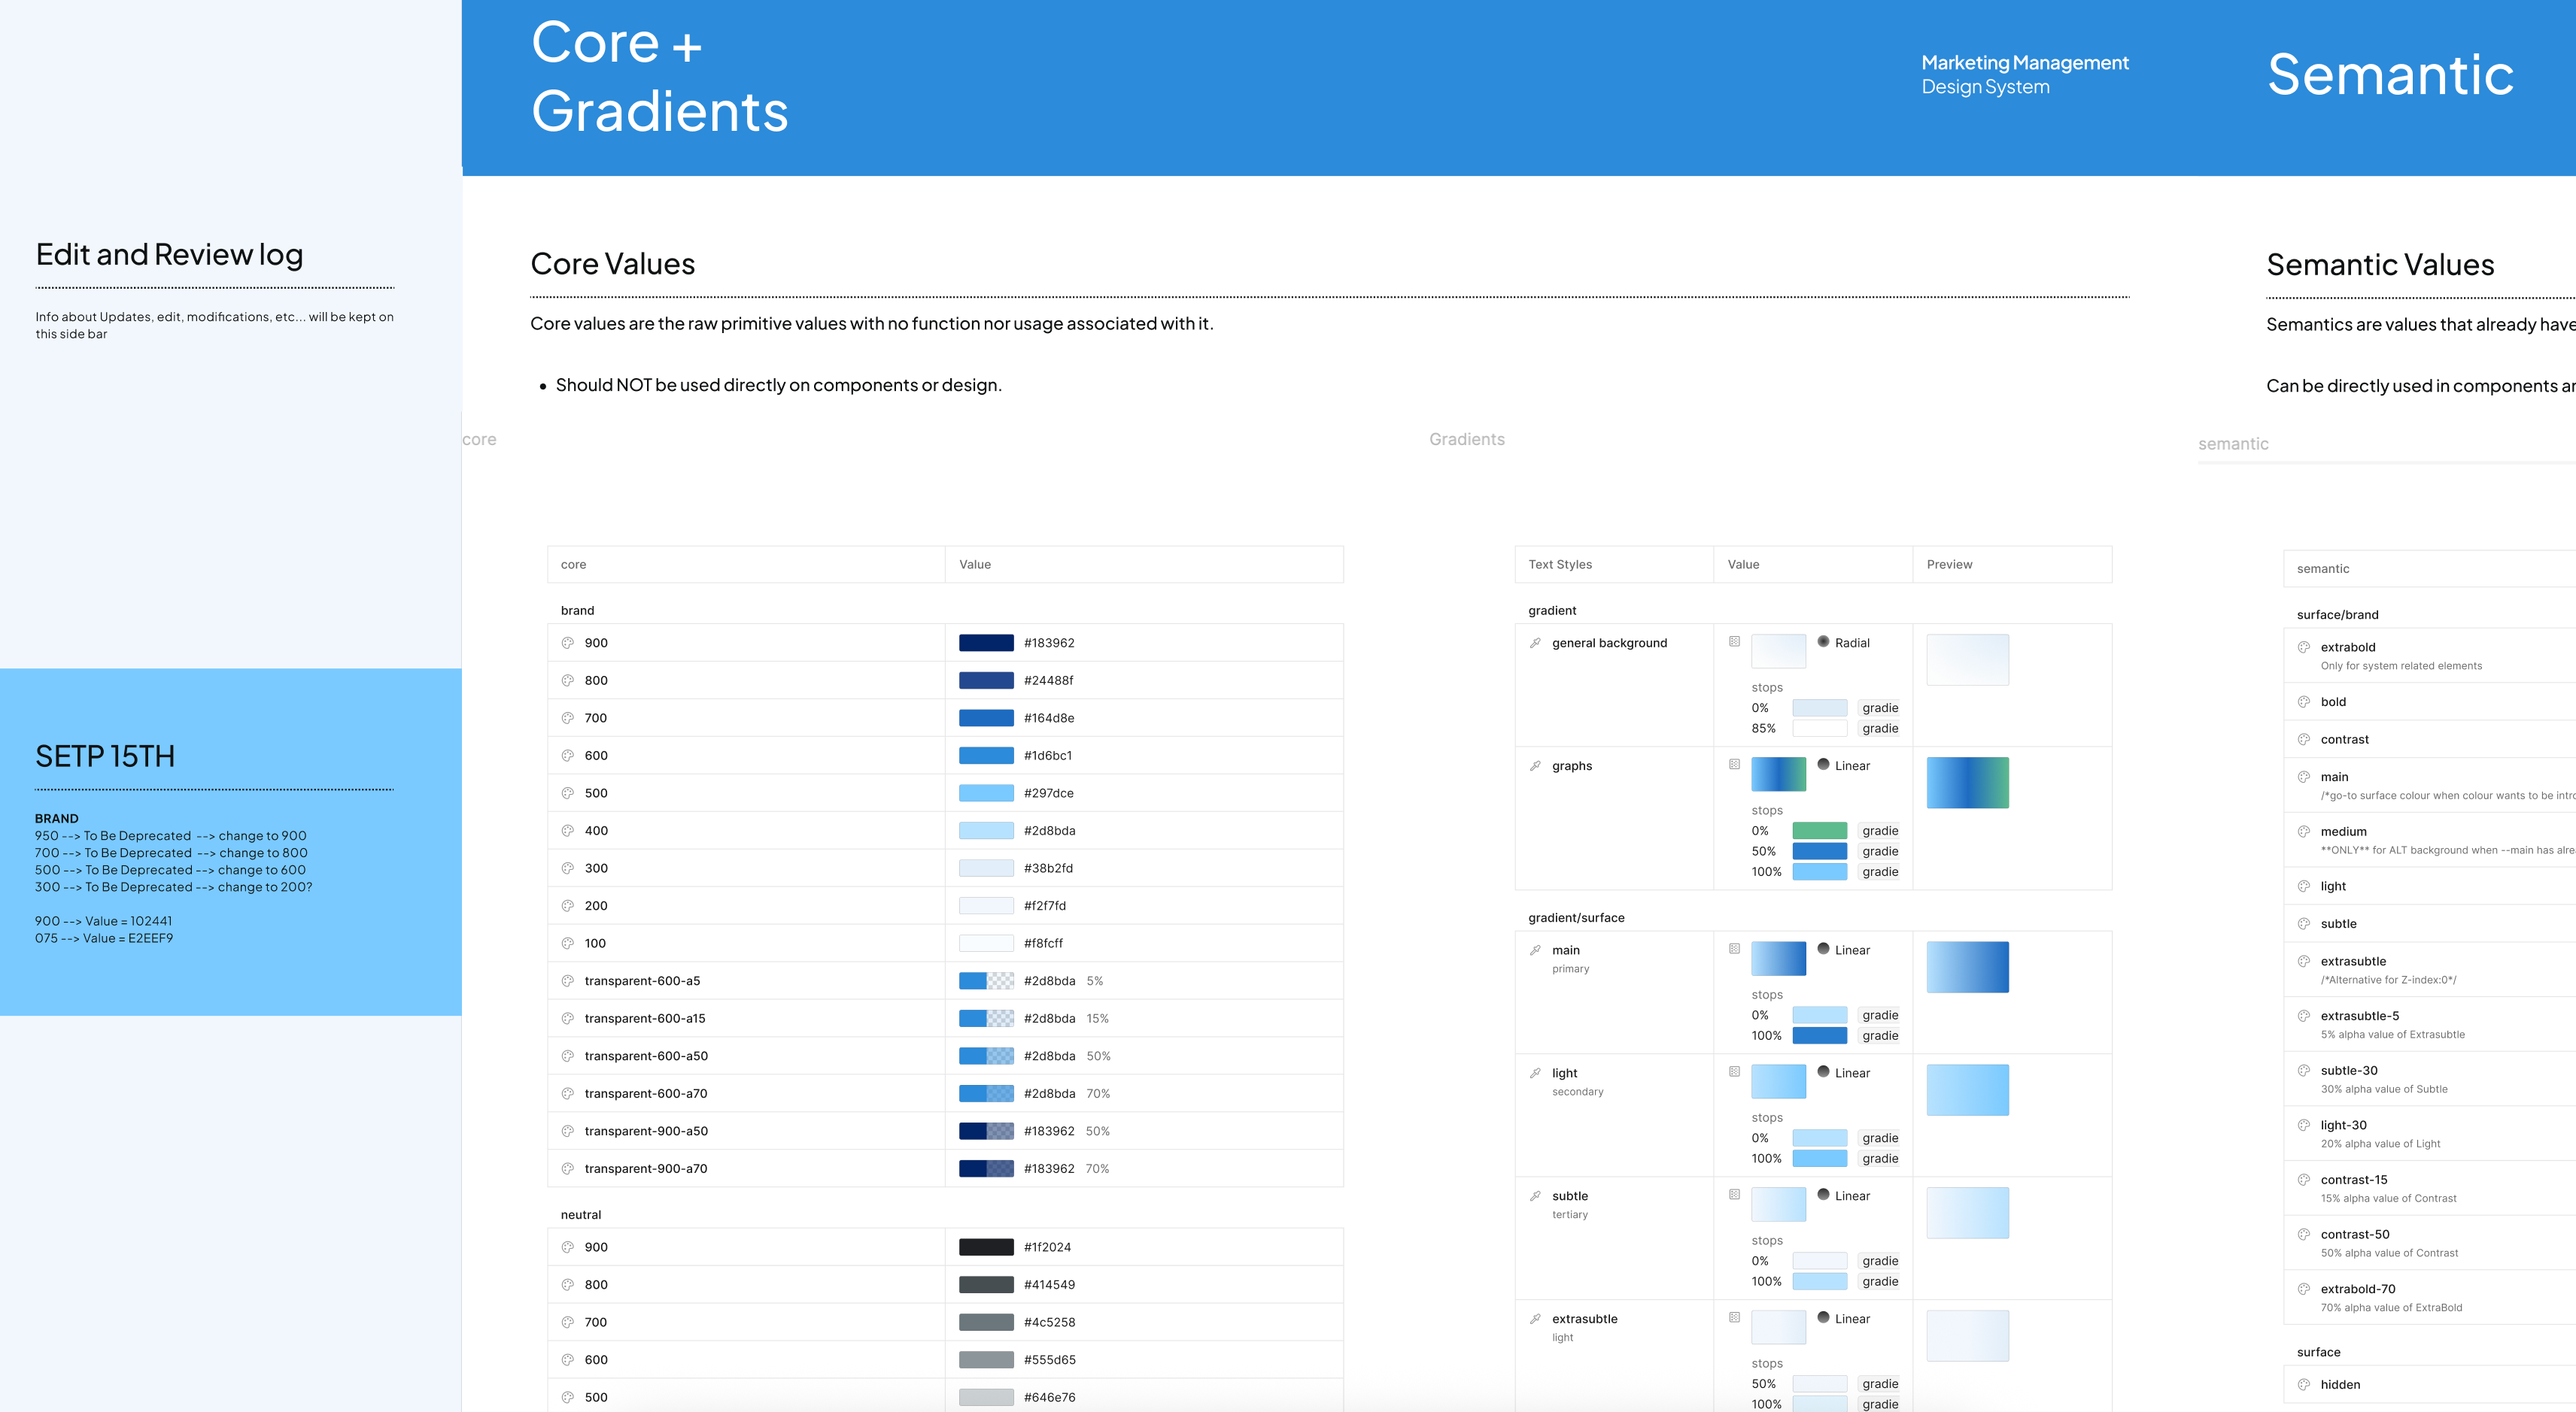Click the brush icon beside extrasubtle light

pos(1535,1319)
